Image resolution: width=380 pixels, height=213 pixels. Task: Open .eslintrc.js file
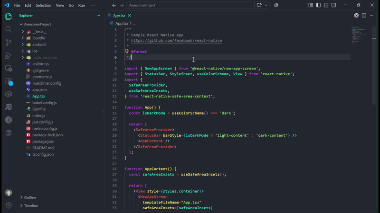tap(40, 64)
